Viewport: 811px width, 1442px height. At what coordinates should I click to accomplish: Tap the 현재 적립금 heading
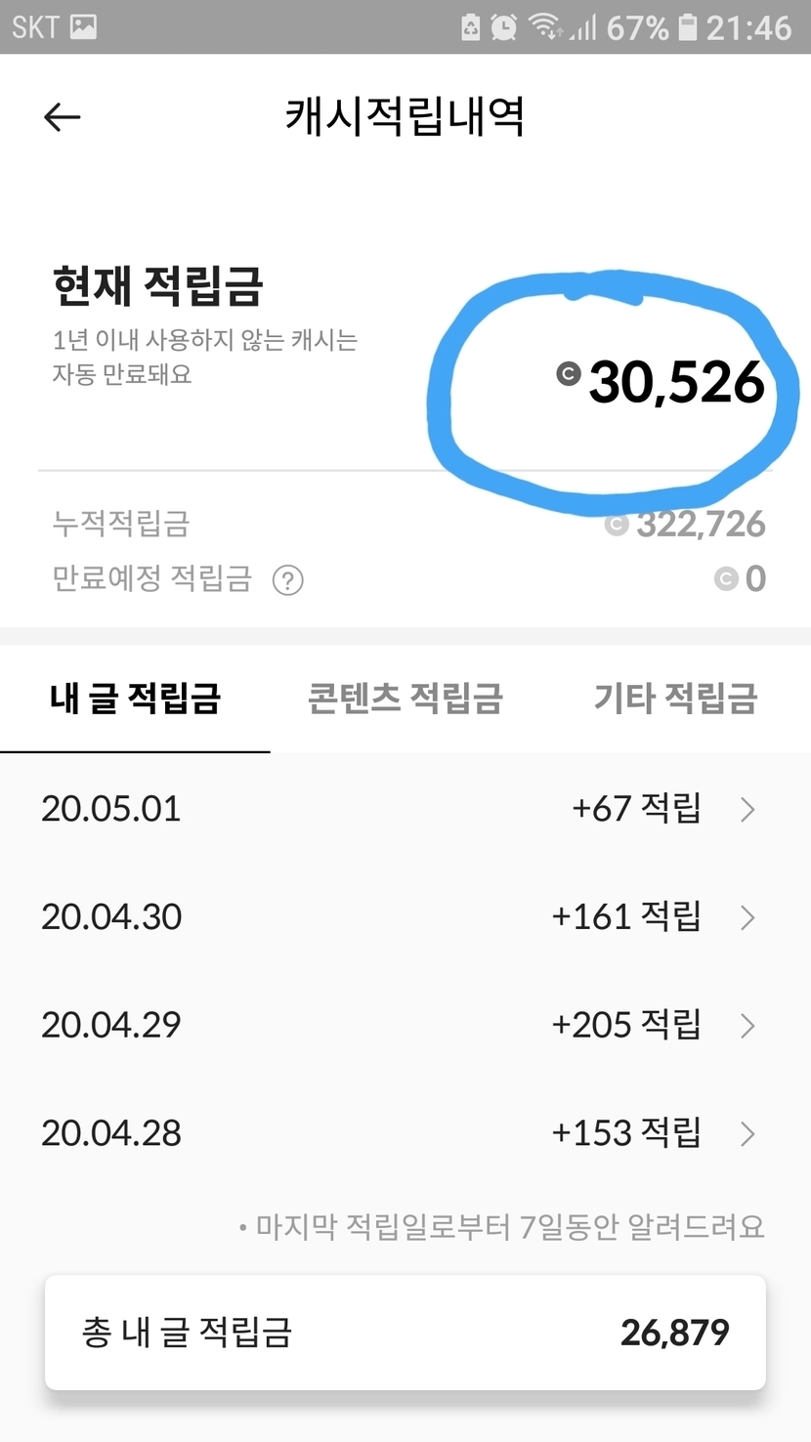157,286
